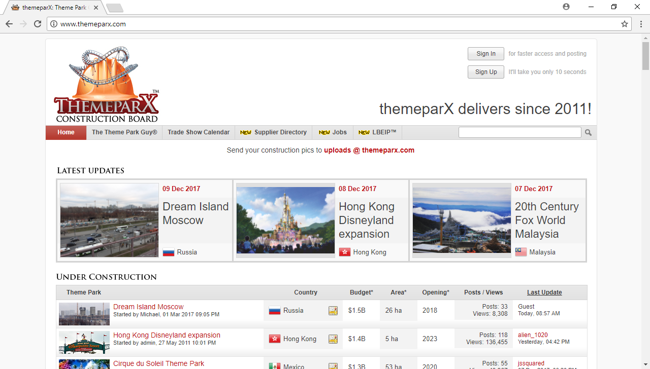Open Dream Island Moscow link in table
This screenshot has width=650, height=369.
coord(148,307)
